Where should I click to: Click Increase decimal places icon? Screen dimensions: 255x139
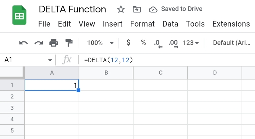173,44
